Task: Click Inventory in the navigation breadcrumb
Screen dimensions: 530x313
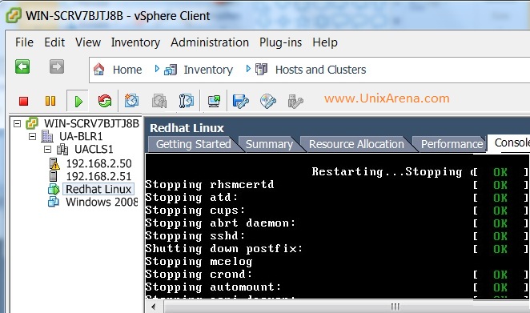Action: tap(208, 70)
